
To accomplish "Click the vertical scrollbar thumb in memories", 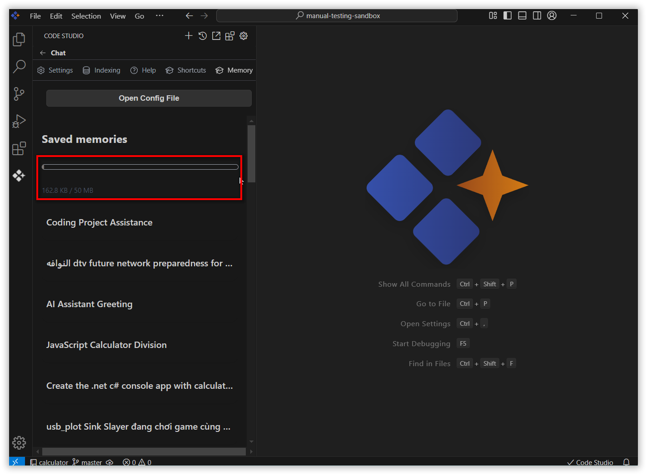I will (x=251, y=153).
